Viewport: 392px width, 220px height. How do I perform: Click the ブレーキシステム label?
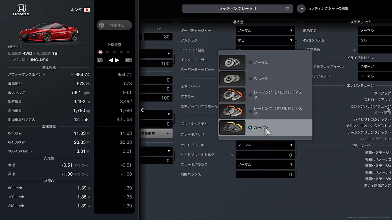[x=194, y=124]
